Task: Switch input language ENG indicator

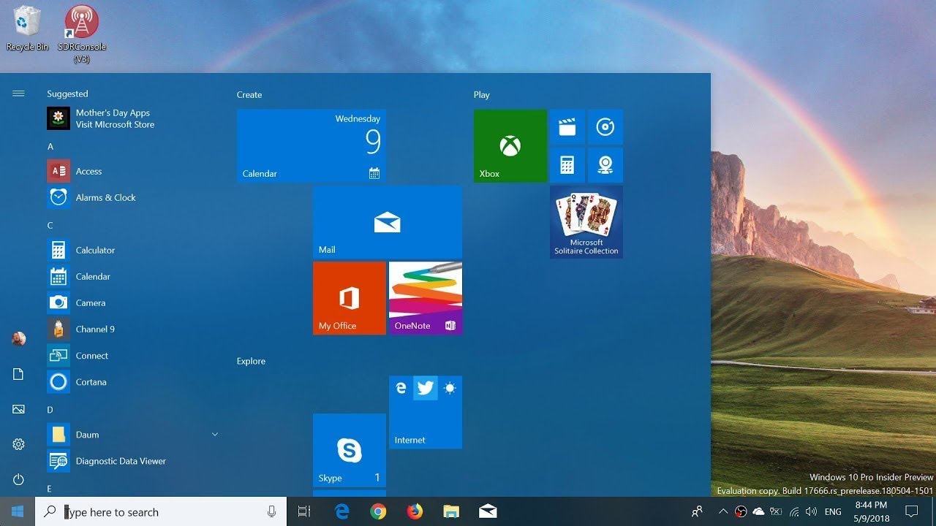Action: (x=833, y=512)
